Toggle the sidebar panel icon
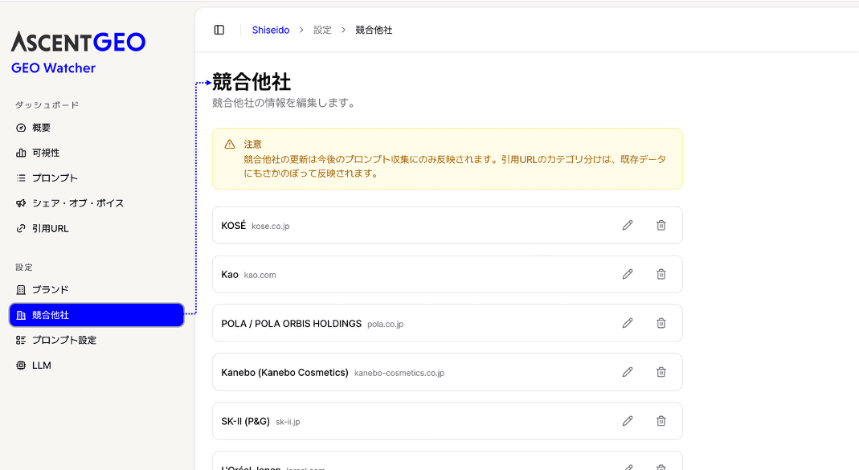 click(x=219, y=30)
